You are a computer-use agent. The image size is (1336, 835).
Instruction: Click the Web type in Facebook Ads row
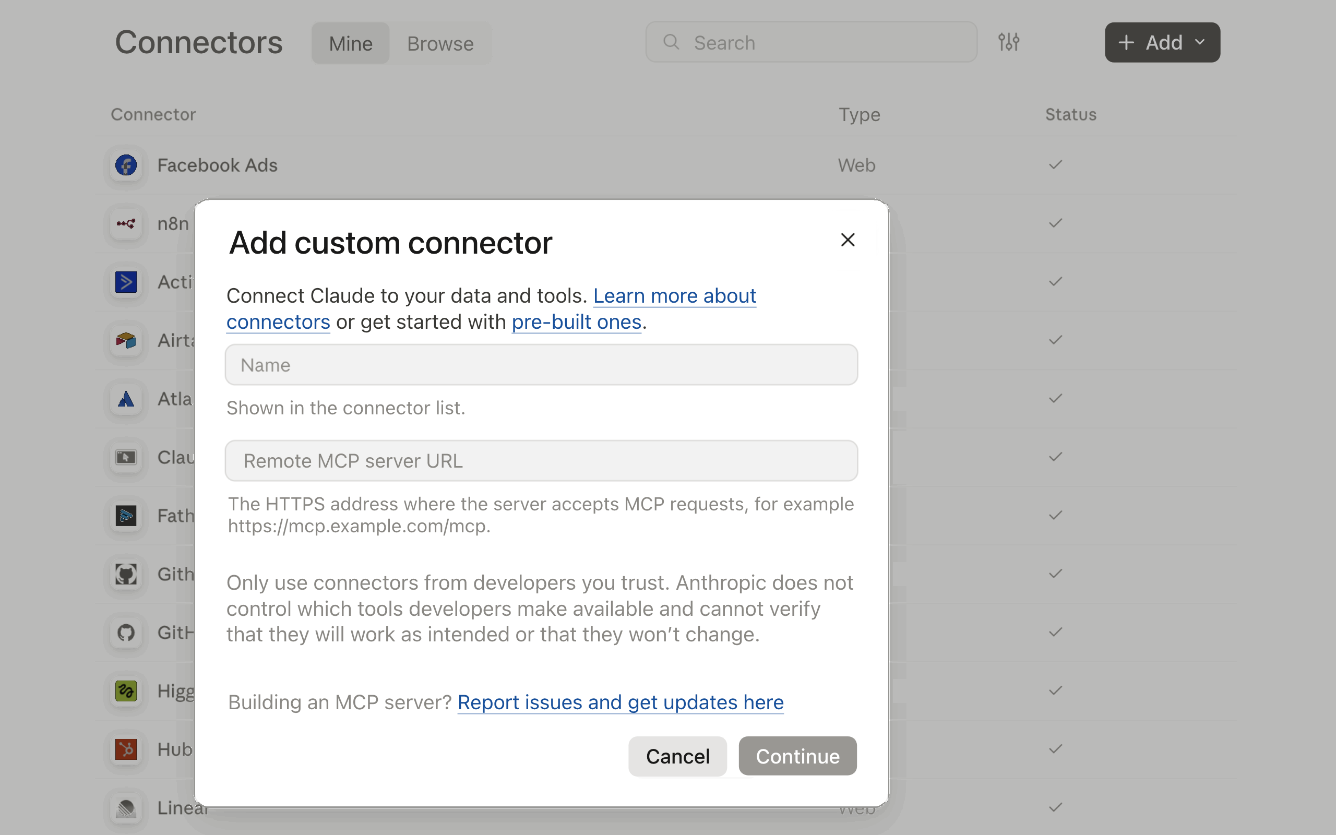856,165
